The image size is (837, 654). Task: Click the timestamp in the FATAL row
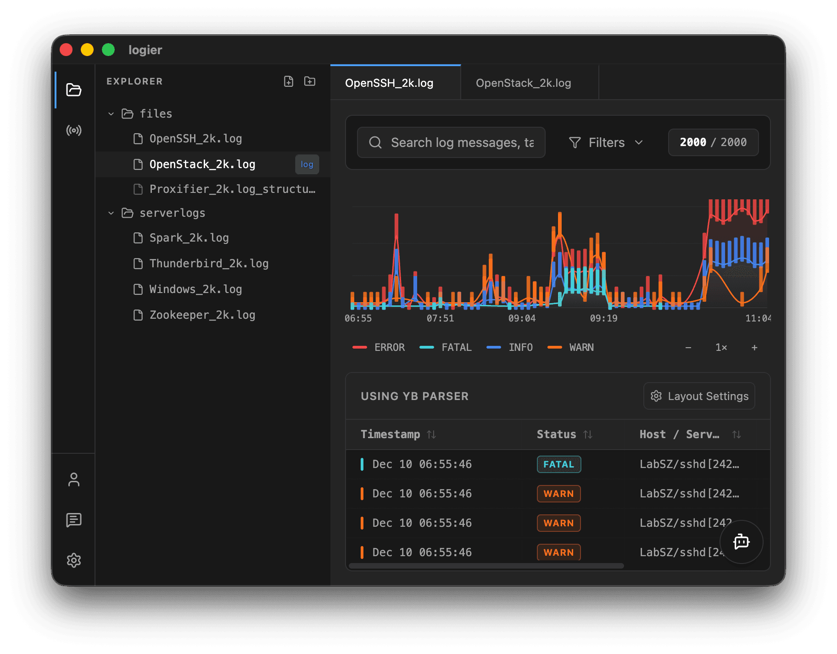[422, 464]
